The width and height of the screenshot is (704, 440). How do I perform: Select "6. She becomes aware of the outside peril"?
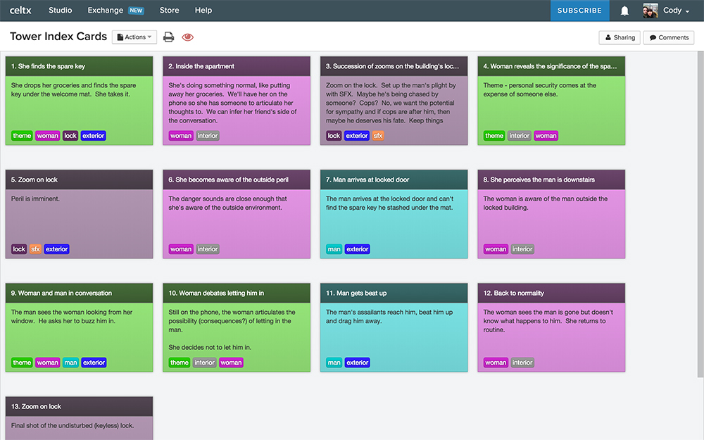pyautogui.click(x=237, y=180)
